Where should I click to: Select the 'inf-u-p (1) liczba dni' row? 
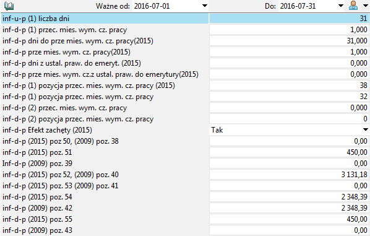(105, 19)
